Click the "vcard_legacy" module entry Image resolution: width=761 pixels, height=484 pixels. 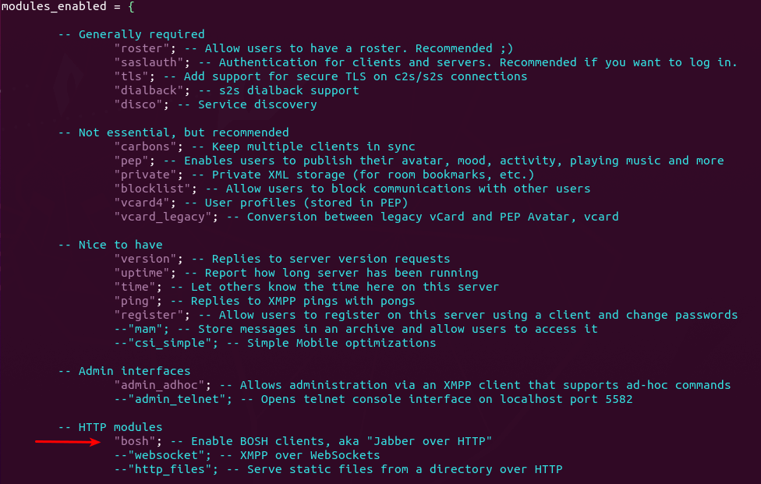point(163,217)
